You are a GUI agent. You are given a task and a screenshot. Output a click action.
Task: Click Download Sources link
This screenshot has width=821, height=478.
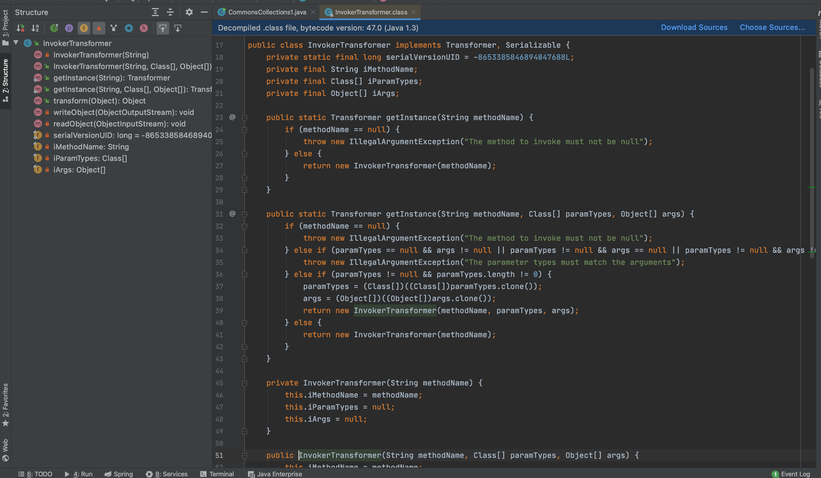tap(694, 27)
